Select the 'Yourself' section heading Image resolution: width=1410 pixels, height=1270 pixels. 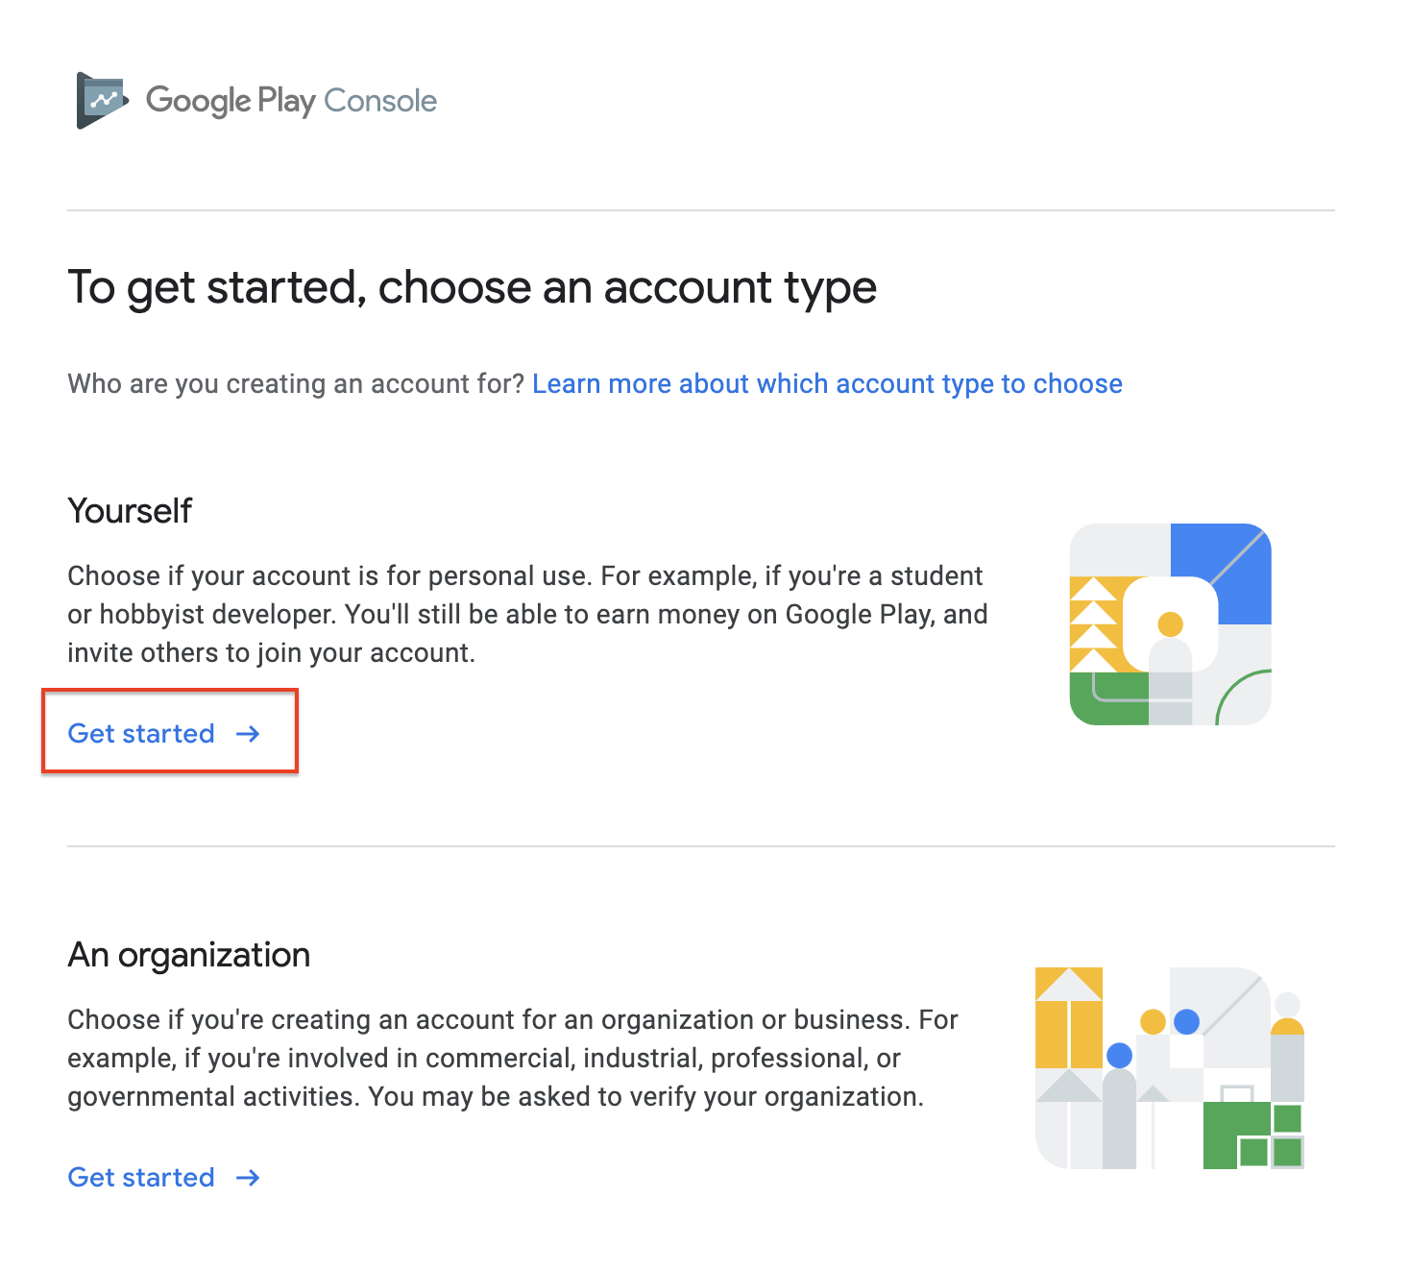tap(130, 511)
